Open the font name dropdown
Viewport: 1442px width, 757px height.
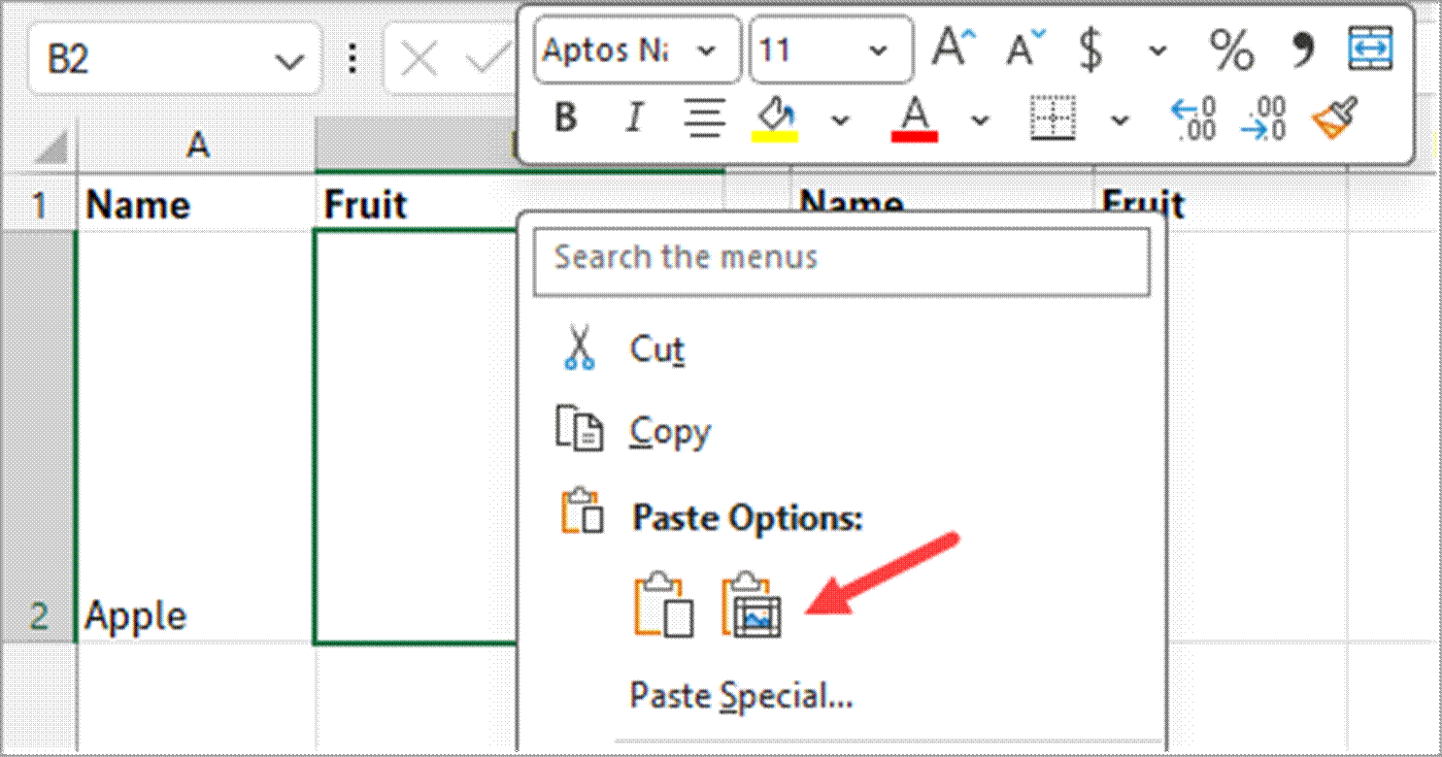pos(706,49)
